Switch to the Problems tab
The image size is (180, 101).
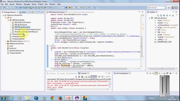pyautogui.click(x=51, y=74)
